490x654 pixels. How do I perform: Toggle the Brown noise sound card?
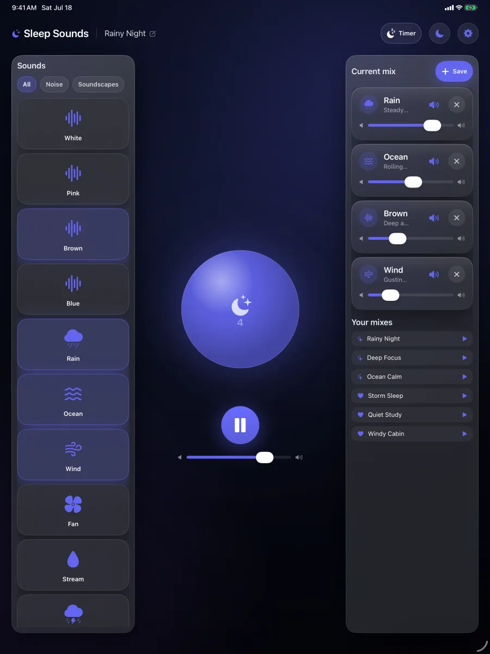click(73, 234)
